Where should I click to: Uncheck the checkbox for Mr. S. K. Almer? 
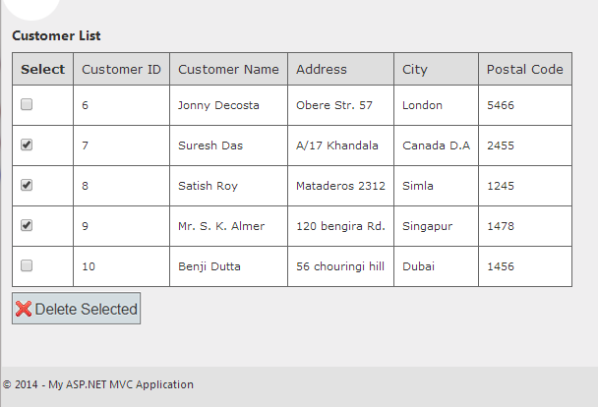coord(27,225)
